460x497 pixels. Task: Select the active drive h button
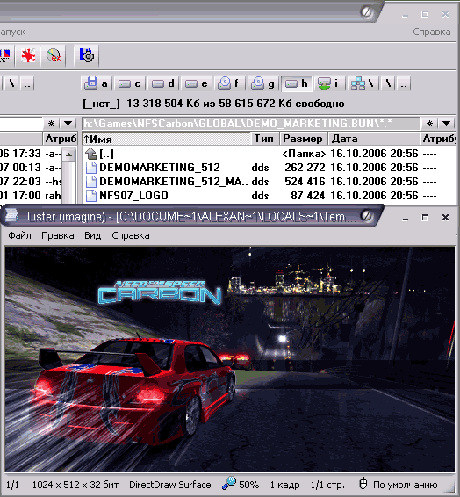coord(297,83)
